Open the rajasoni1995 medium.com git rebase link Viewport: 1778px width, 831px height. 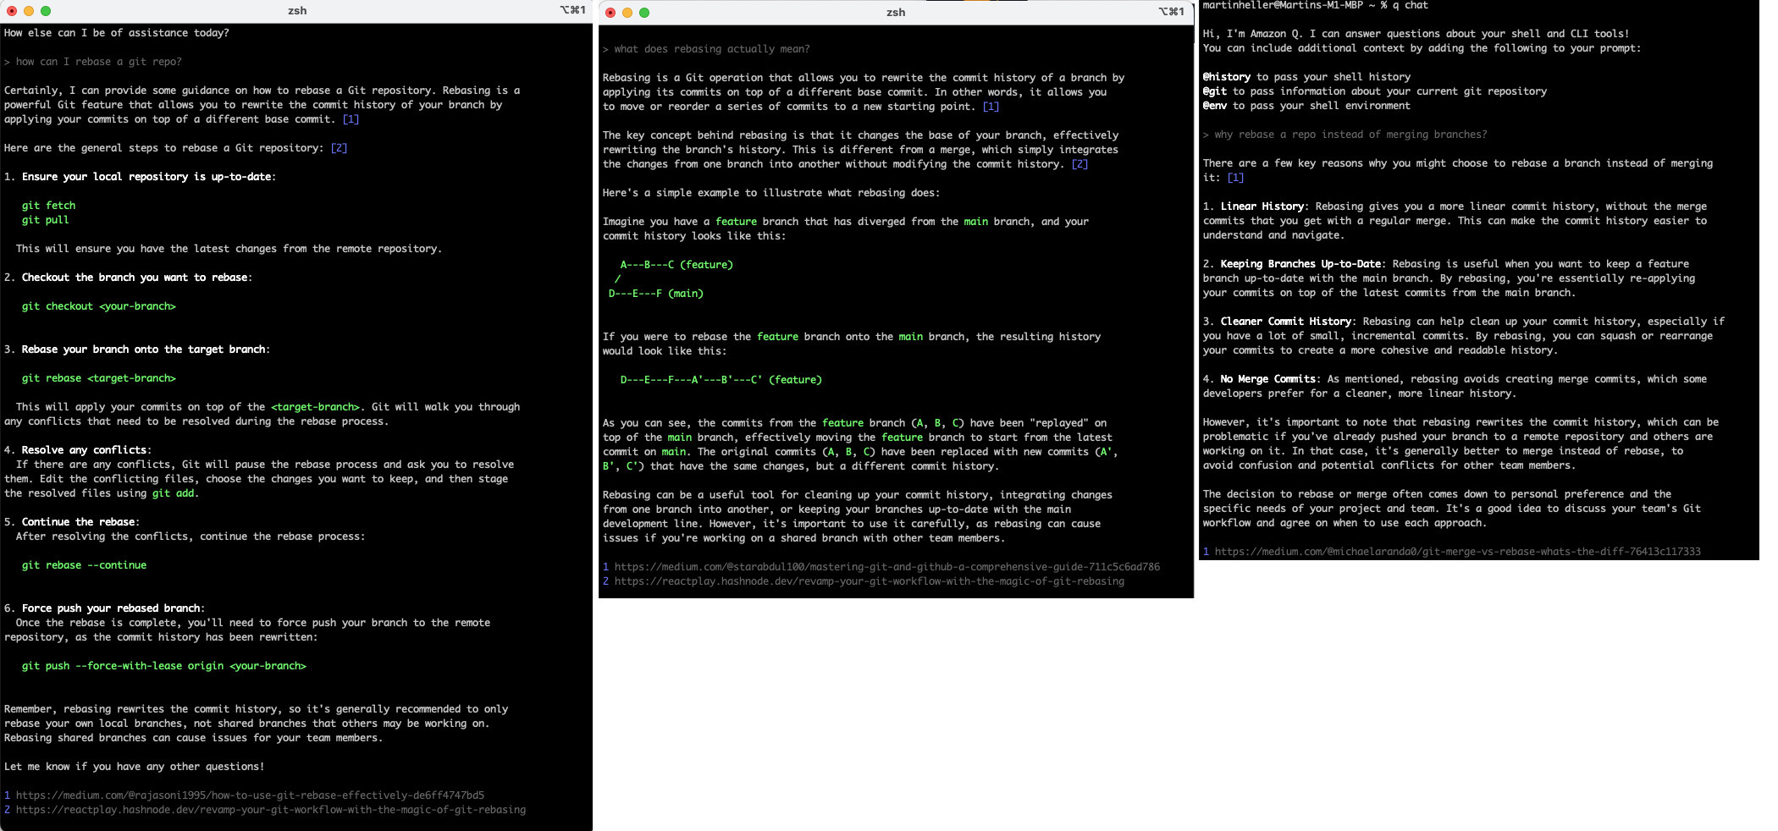coord(250,795)
